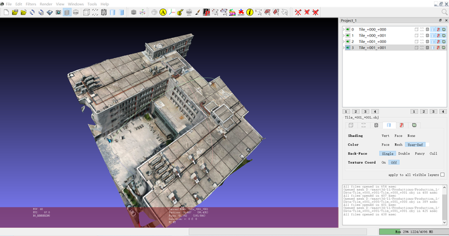
Task: Click the first red delete-selected icon
Action: point(298,12)
